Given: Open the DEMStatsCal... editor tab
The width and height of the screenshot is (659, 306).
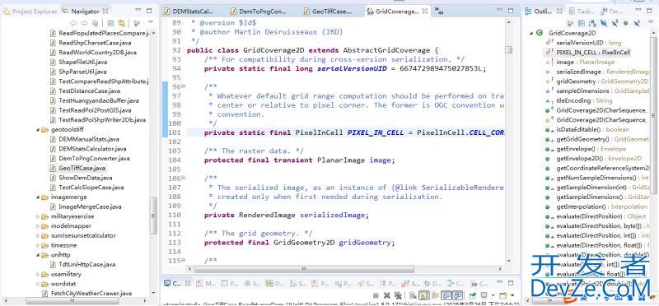Looking at the screenshot, I should [189, 12].
